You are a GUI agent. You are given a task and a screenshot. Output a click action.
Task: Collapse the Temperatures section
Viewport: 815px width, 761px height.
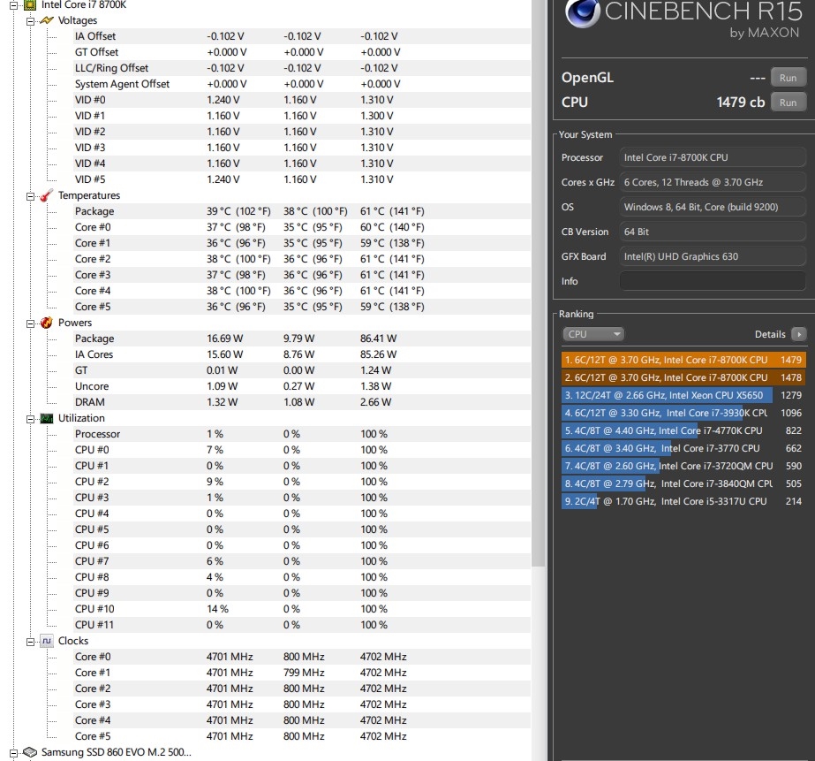(30, 196)
